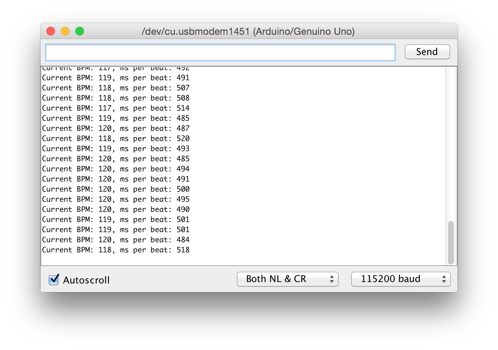Maximize the window with green button
The width and height of the screenshot is (498, 350).
pos(80,31)
